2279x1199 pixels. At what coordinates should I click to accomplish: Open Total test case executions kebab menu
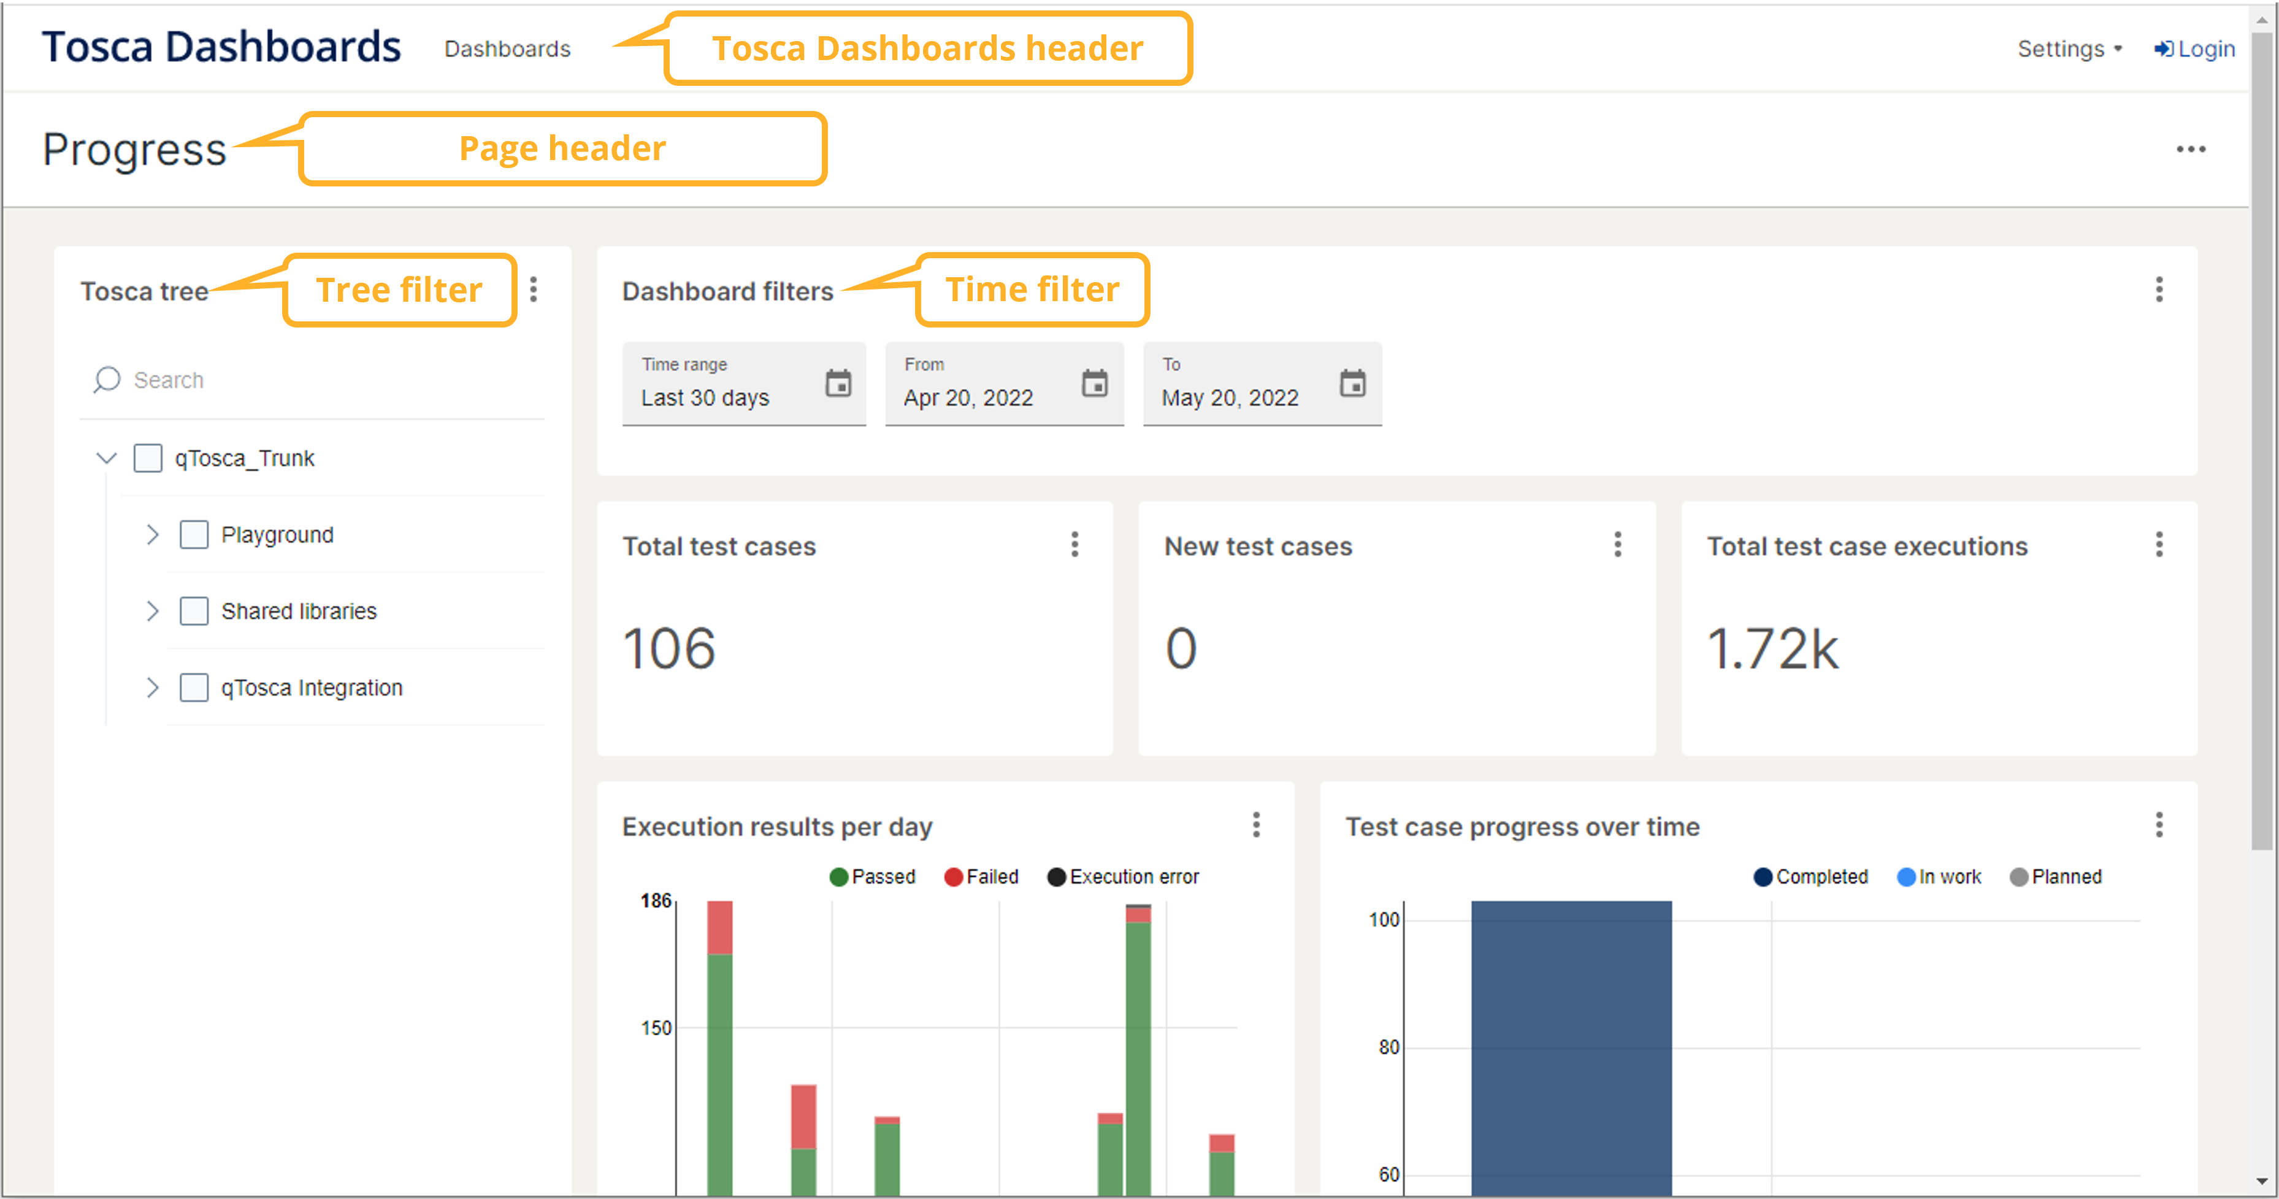(2159, 544)
